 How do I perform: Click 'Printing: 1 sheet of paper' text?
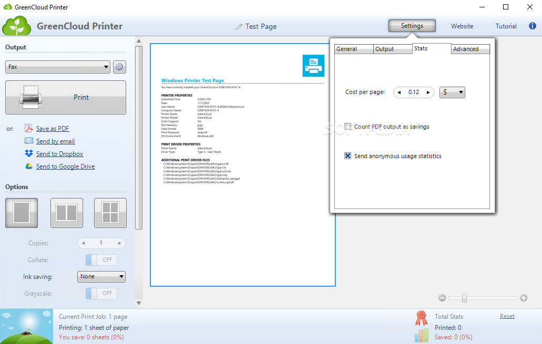(94, 327)
